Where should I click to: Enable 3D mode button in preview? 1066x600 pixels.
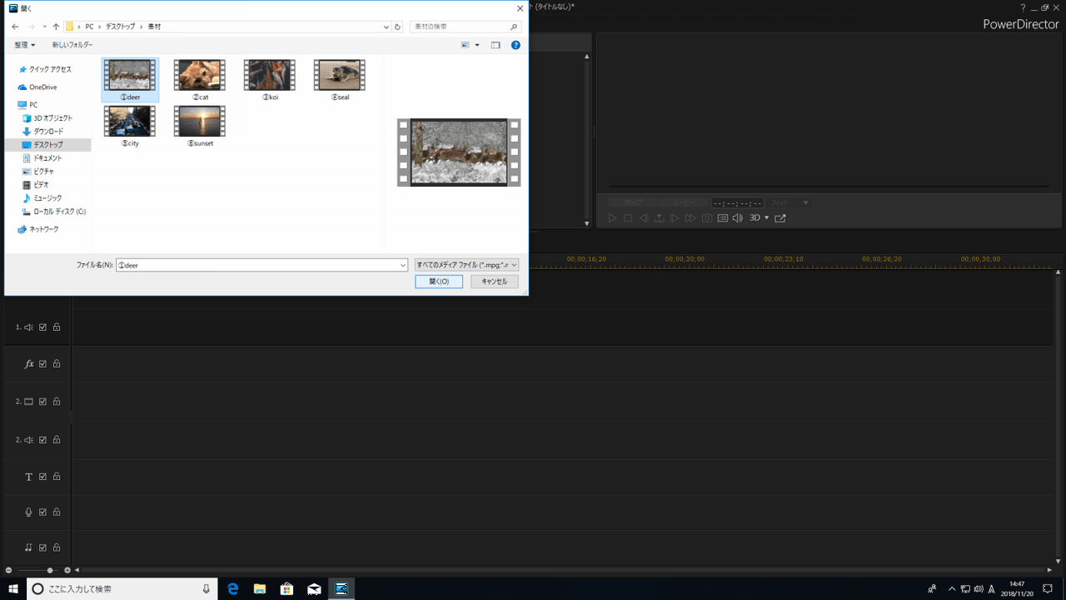[755, 218]
